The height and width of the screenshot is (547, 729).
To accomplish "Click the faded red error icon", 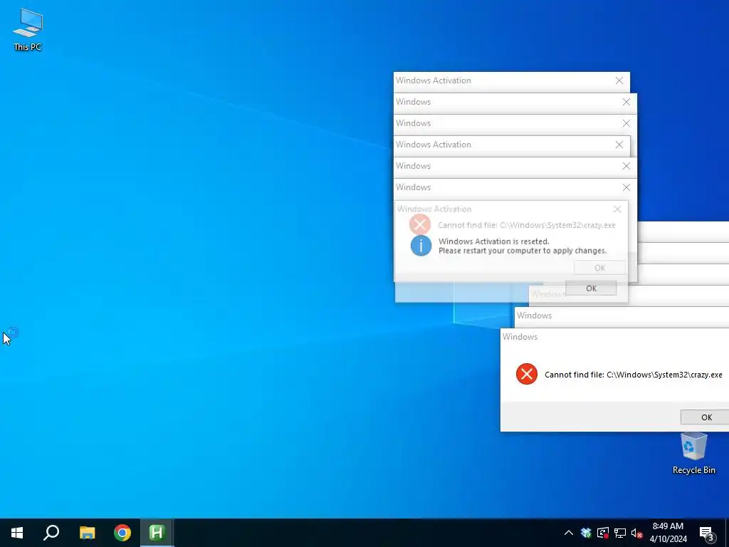I will [420, 224].
